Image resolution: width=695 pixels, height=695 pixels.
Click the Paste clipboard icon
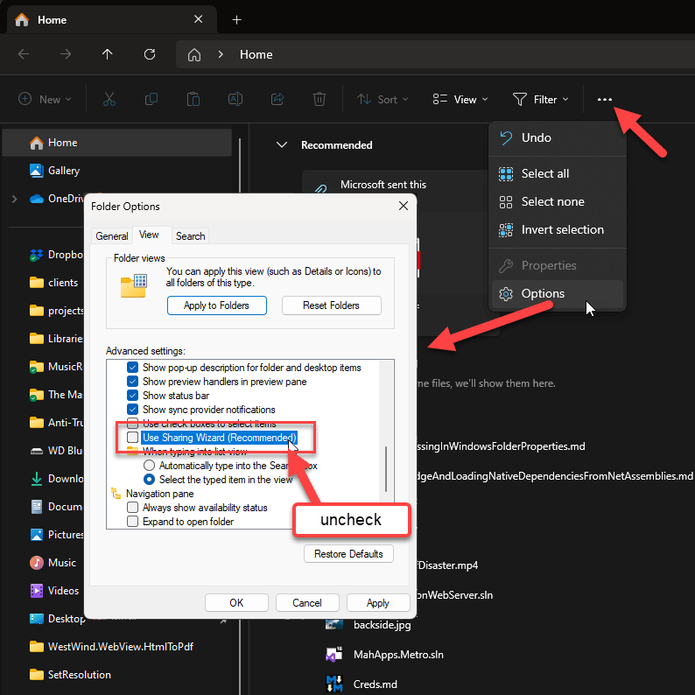tap(193, 99)
